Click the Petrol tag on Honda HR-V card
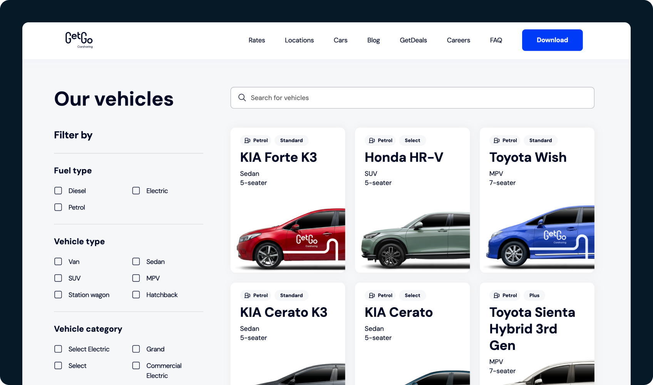This screenshot has width=653, height=385. (380, 141)
